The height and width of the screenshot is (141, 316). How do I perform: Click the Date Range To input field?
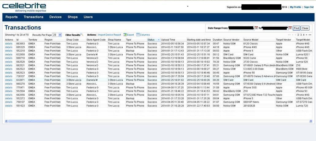(275, 28)
